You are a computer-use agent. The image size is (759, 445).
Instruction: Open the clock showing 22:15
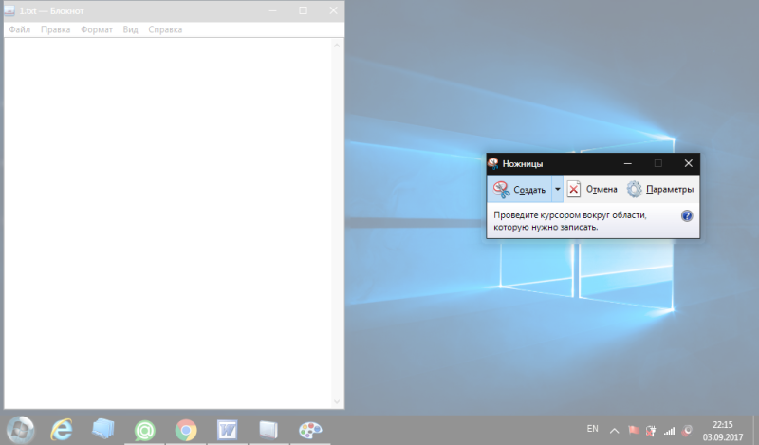[x=723, y=431]
